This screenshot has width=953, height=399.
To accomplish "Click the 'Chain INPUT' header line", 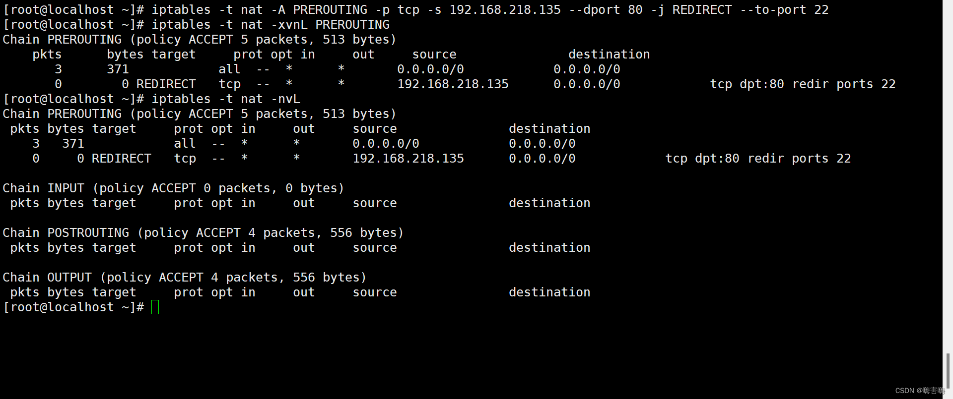I will tap(43, 188).
